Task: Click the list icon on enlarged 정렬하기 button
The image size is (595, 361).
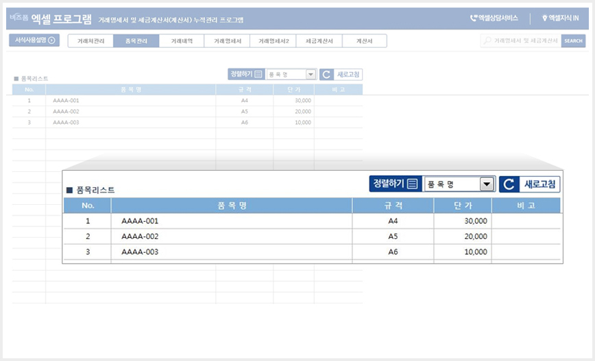Action: 412,184
